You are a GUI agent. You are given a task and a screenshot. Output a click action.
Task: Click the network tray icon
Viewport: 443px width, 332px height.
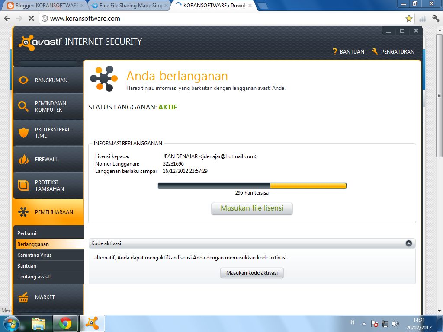tap(385, 324)
